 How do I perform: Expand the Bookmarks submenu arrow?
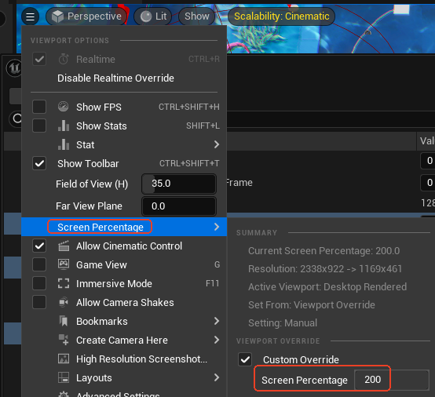(x=217, y=321)
